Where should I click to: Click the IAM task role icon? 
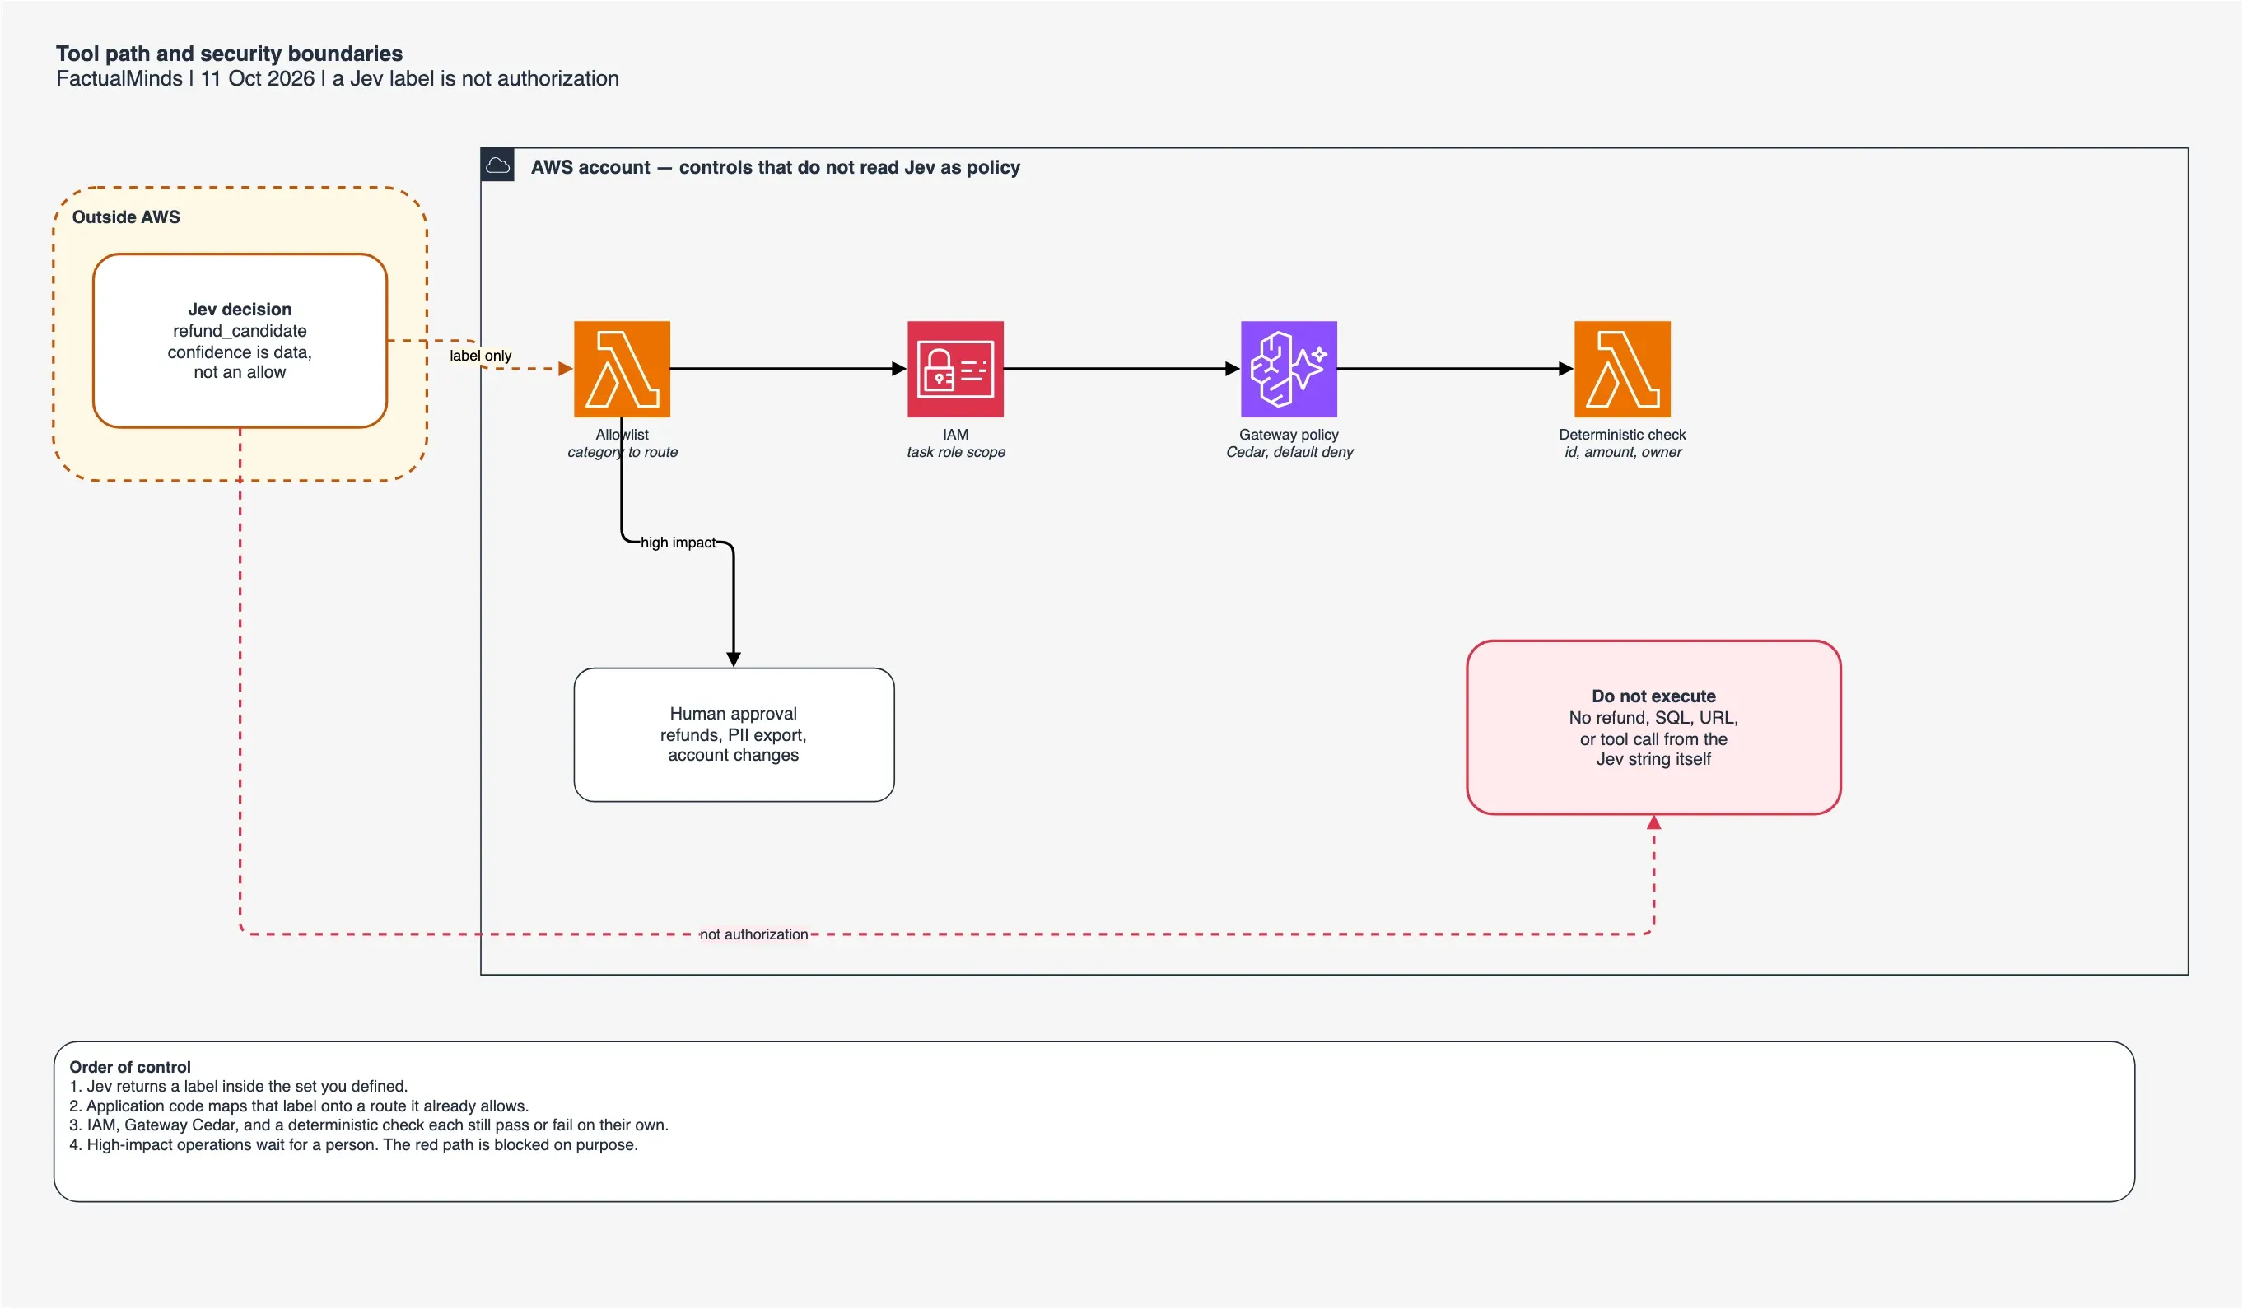point(955,368)
